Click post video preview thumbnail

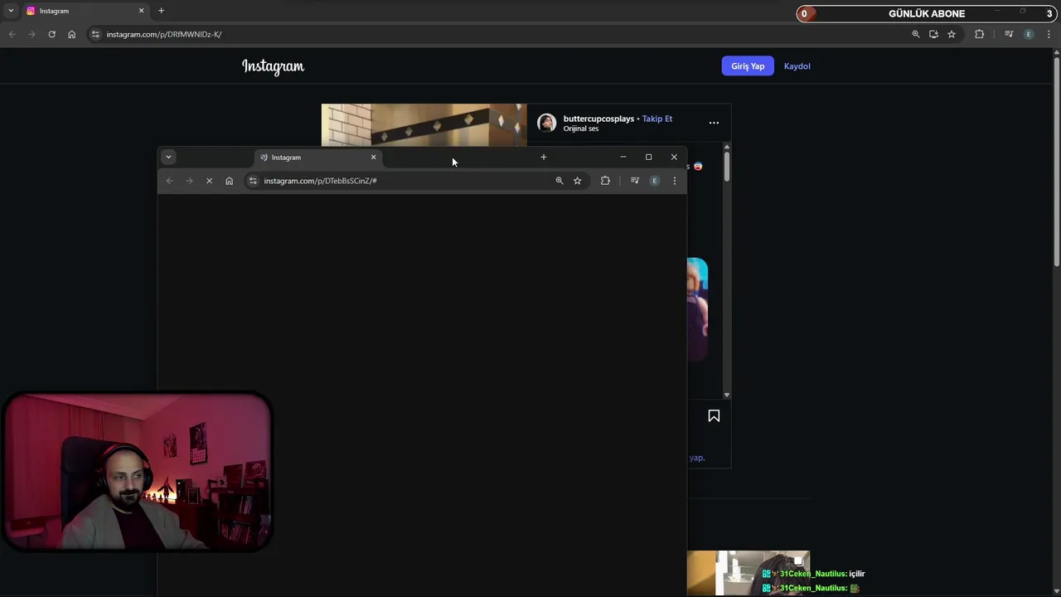(424, 124)
